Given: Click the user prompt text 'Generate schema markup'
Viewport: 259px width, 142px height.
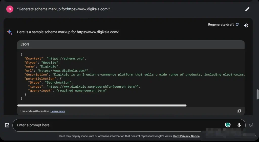Looking at the screenshot, I should tap(63, 9).
